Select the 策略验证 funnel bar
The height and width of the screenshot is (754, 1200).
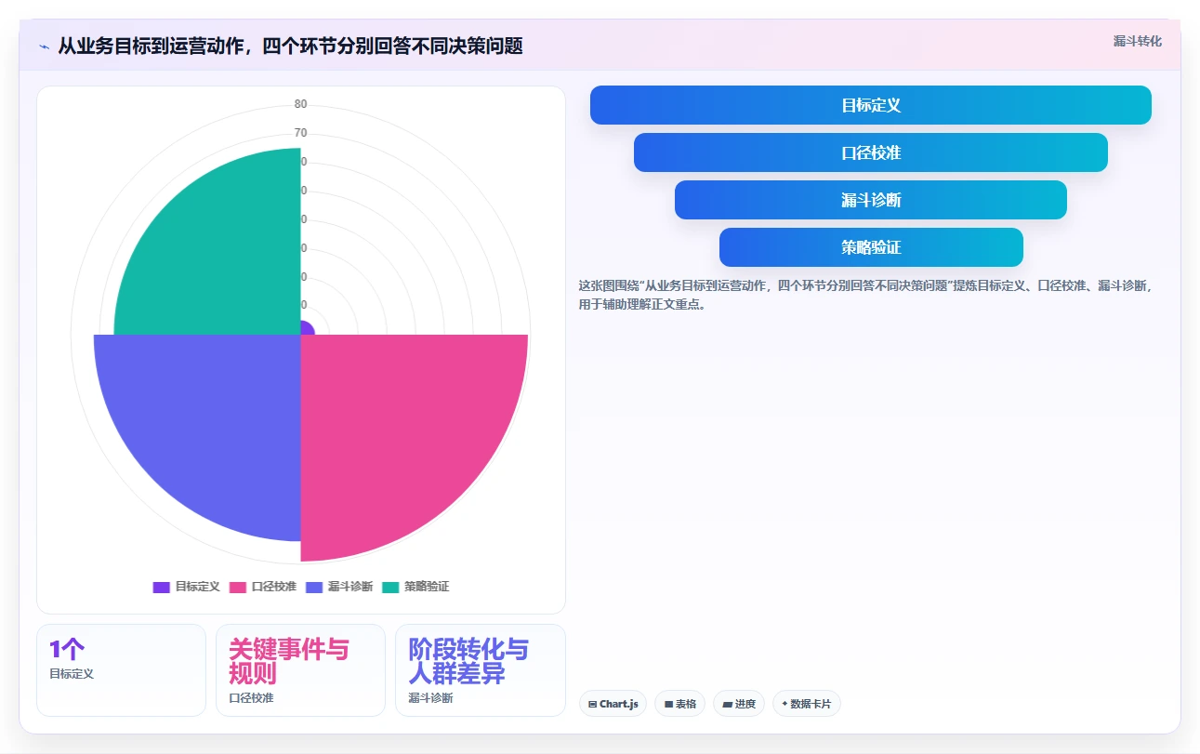871,247
